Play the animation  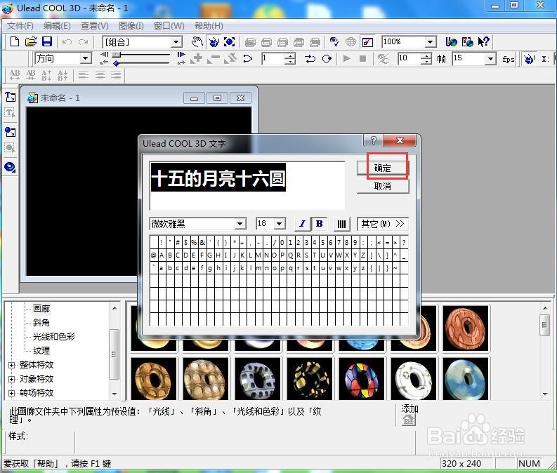[x=347, y=58]
